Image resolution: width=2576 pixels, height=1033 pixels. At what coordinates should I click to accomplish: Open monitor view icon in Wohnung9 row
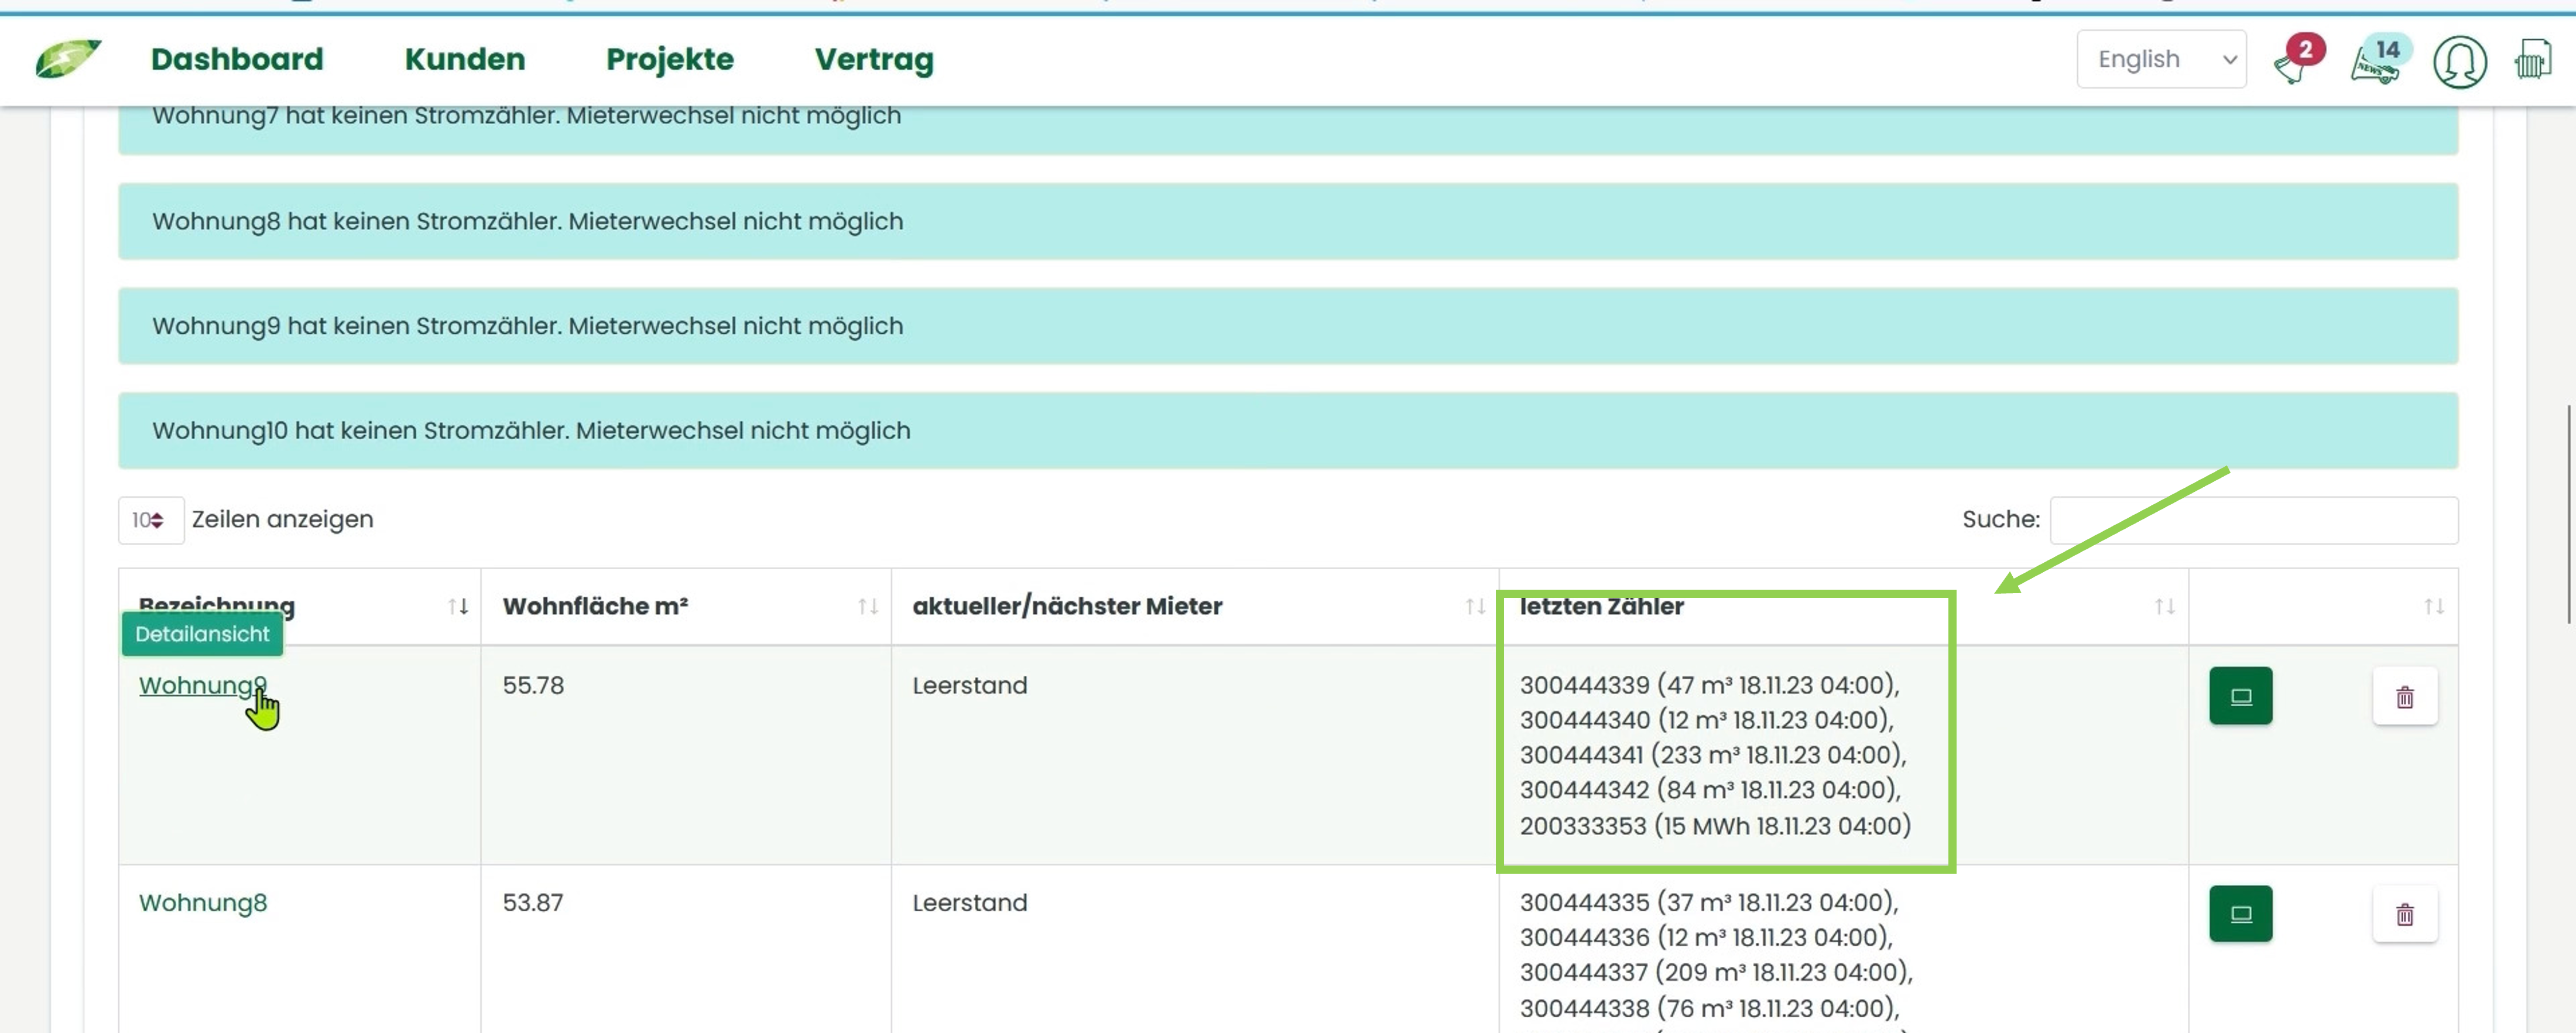[x=2241, y=696]
